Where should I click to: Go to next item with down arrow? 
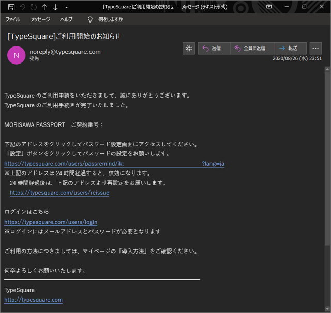click(55, 7)
